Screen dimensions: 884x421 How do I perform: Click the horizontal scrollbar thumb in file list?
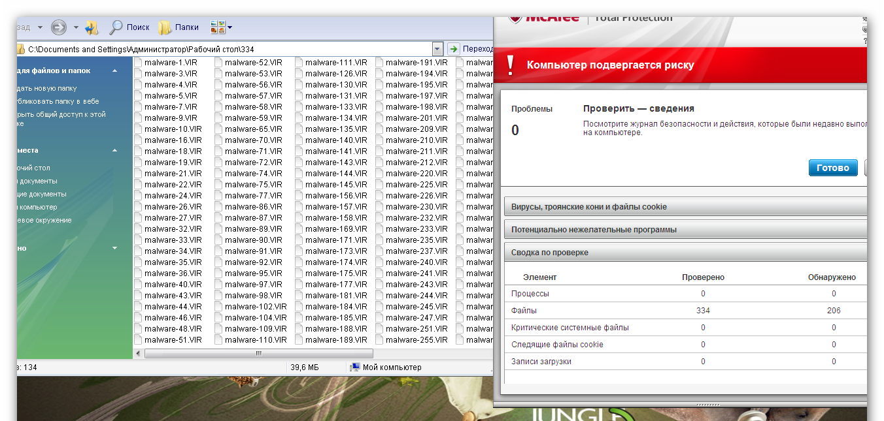click(258, 353)
